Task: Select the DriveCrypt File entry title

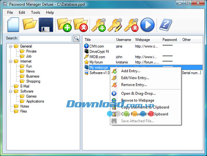Action: pyautogui.click(x=99, y=51)
